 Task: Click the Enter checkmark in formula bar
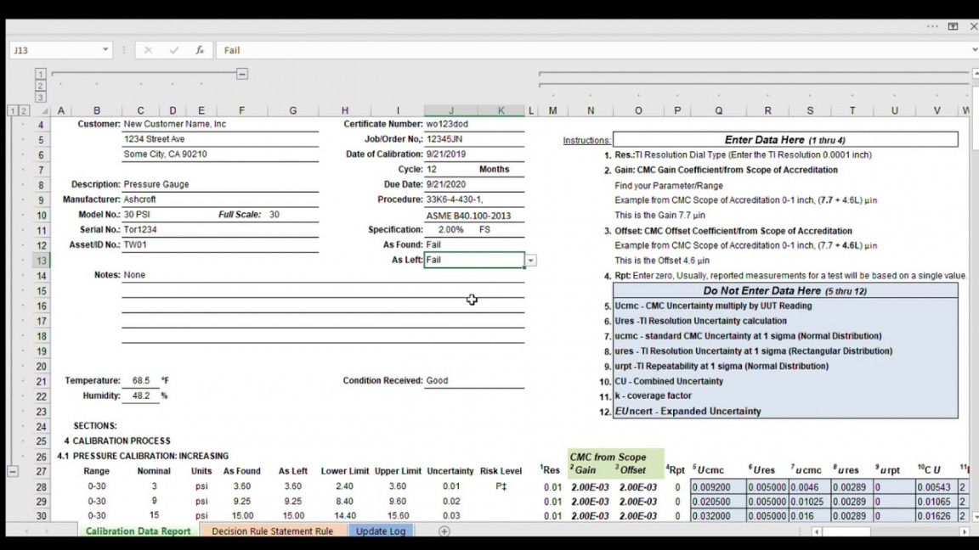(x=174, y=50)
